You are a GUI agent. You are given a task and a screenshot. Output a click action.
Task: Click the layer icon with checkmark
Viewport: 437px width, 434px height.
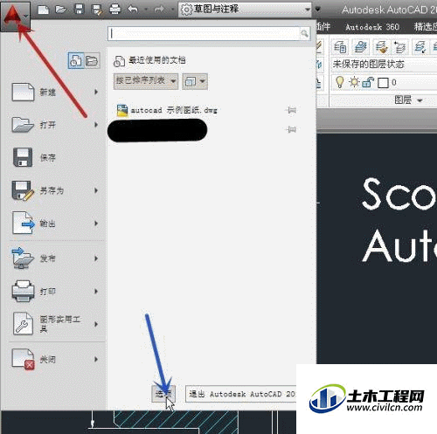coord(420,46)
